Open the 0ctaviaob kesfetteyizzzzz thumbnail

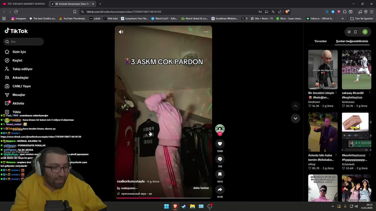coord(356,132)
